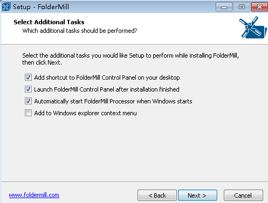Image resolution: width=268 pixels, height=203 pixels.
Task: Click the 'Which additional tasks should be performed?' subtitle
Action: coord(80,31)
